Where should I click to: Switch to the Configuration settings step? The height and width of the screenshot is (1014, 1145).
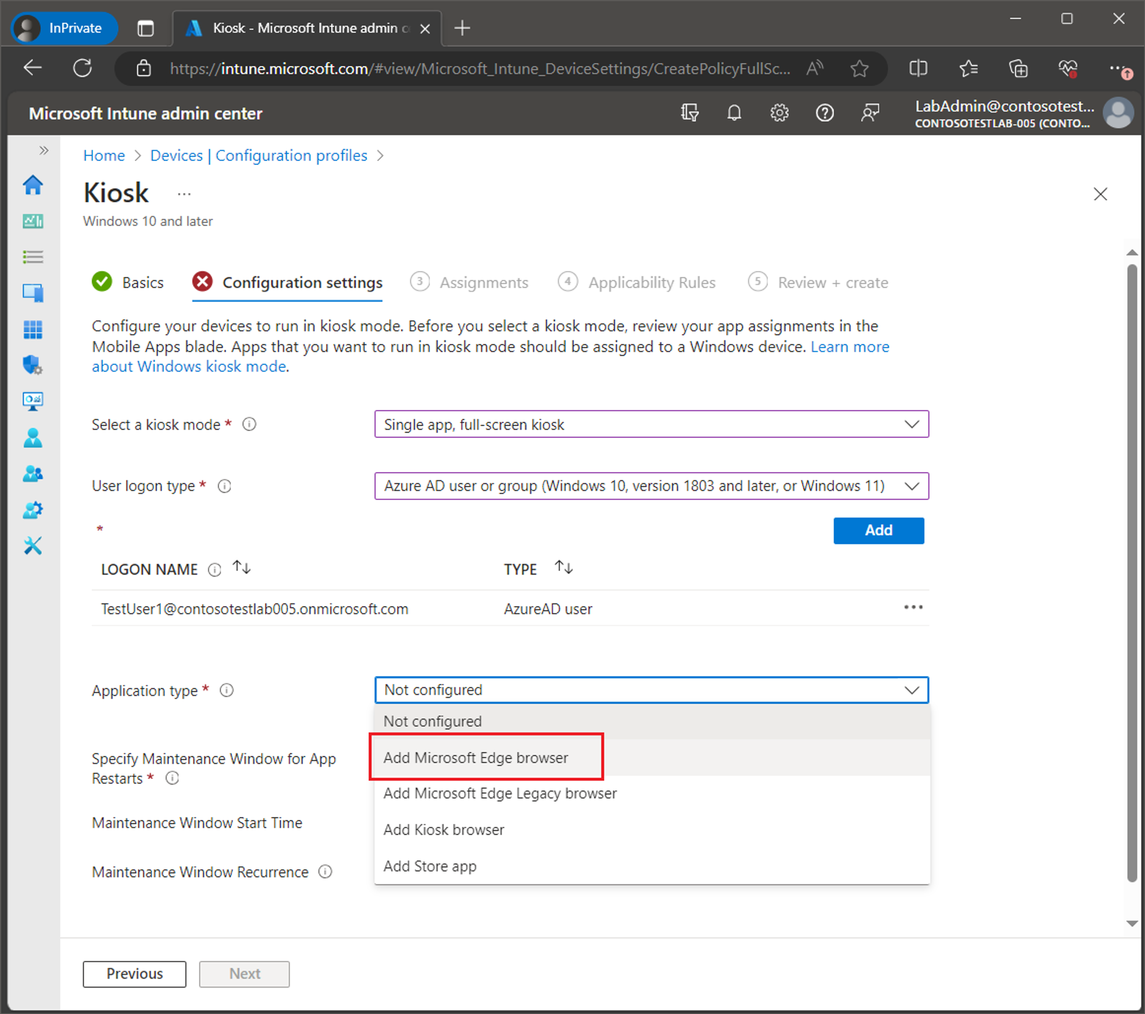(287, 282)
